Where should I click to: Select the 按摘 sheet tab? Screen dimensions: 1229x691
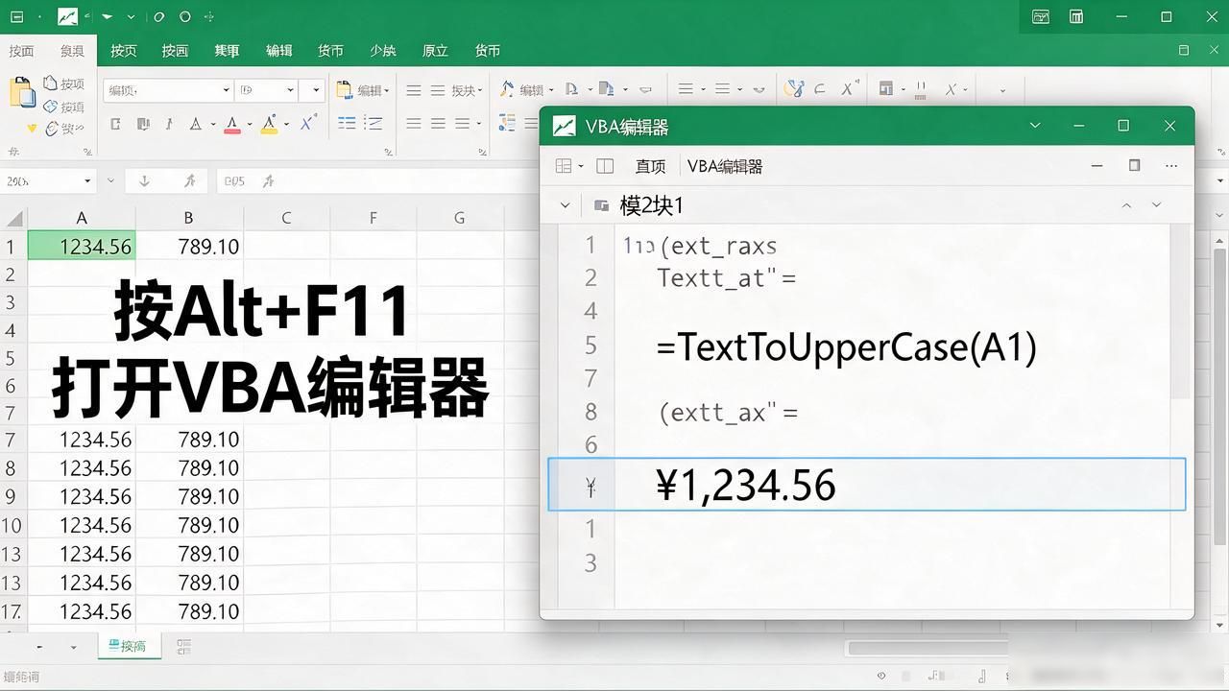[x=128, y=646]
